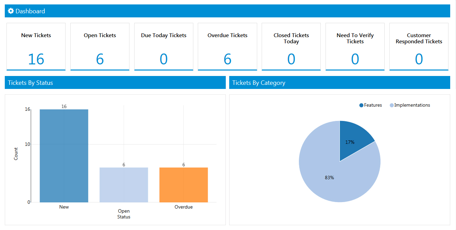Click the New Tickets count 16
This screenshot has height=230, width=456.
tap(36, 59)
